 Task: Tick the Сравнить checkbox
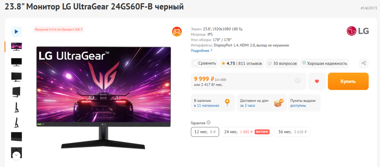(x=195, y=63)
